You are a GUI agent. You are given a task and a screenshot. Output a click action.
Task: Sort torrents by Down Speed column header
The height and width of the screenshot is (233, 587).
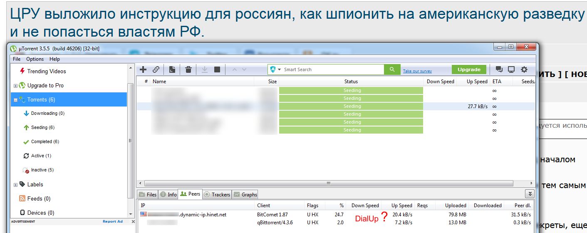tap(440, 82)
